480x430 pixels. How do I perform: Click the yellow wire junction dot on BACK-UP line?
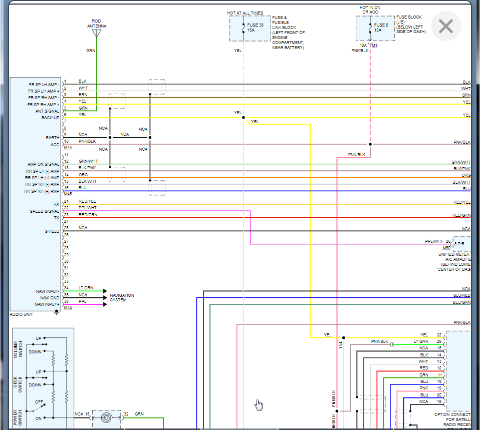click(x=244, y=118)
